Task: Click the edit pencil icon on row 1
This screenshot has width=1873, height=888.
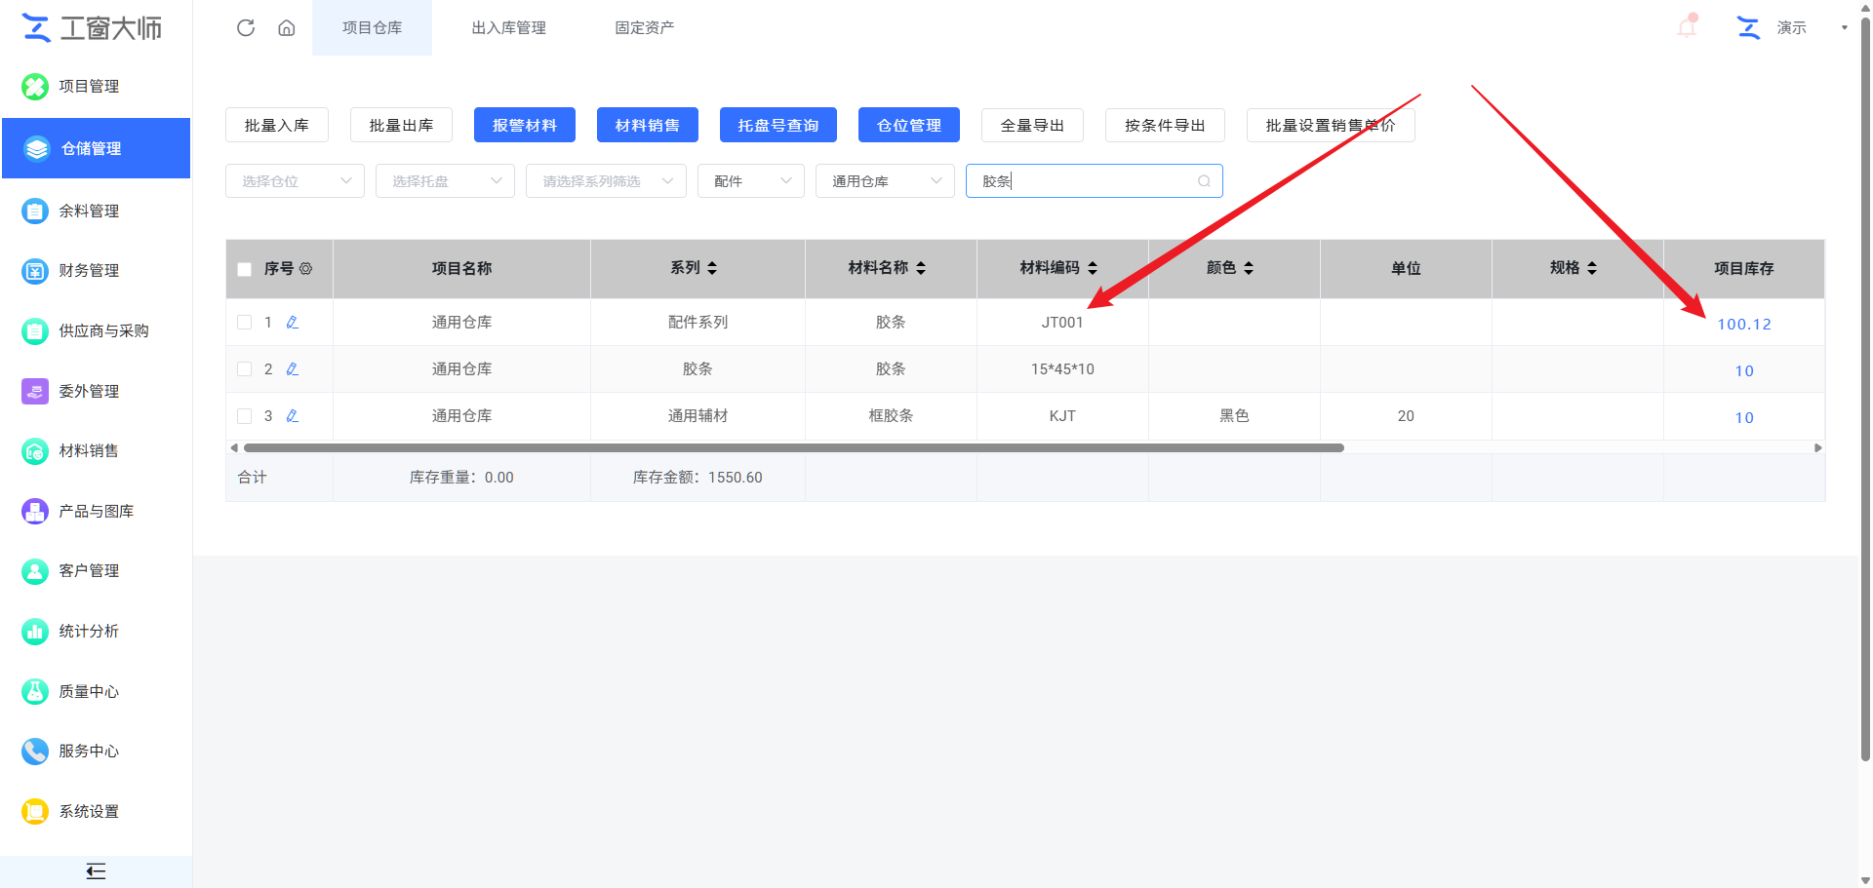Action: coord(292,323)
